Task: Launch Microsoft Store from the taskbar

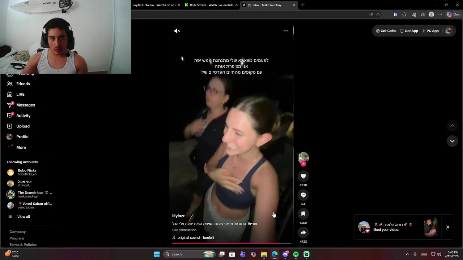Action: pyautogui.click(x=232, y=254)
